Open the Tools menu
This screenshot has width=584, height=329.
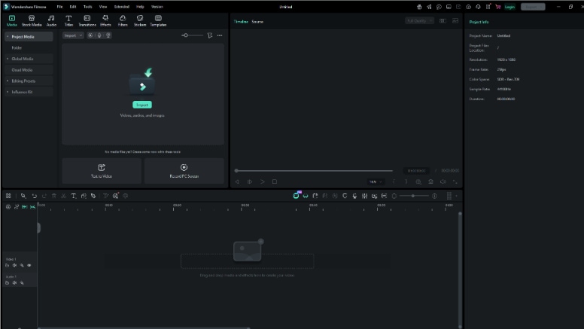click(87, 7)
